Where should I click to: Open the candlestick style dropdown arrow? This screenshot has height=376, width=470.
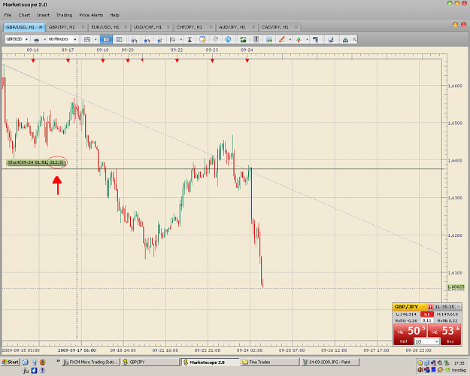coord(44,39)
